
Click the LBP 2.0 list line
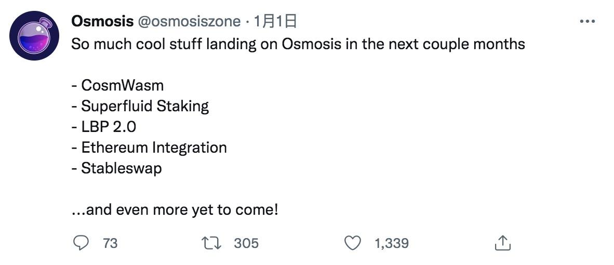104,127
